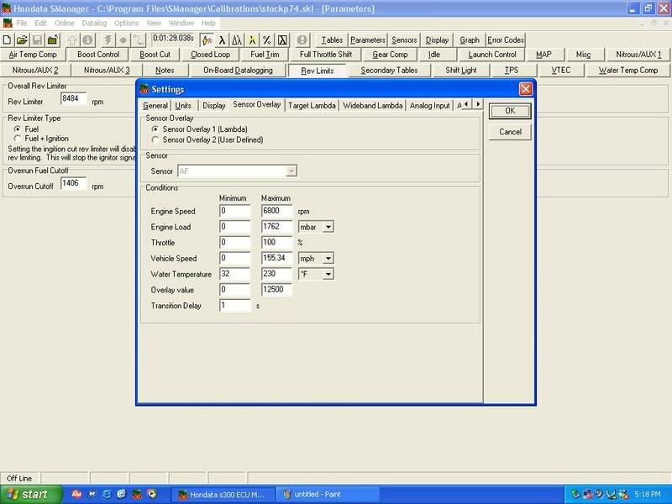The height and width of the screenshot is (504, 672).
Task: Click the percent sign toolbar icon
Action: (x=266, y=40)
